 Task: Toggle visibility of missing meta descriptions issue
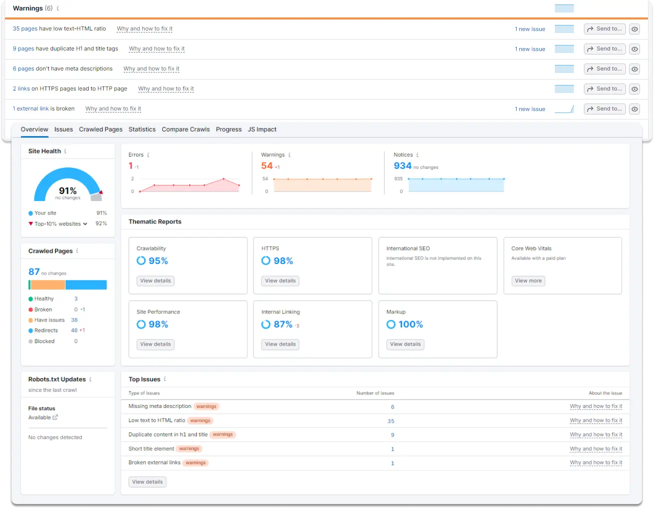[x=634, y=69]
